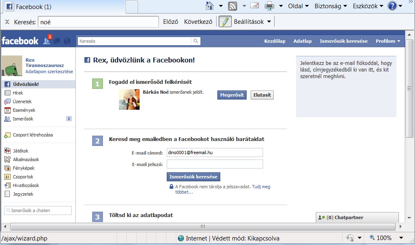The width and height of the screenshot is (415, 245).
Task: Click Előző in the find bar
Action: point(170,22)
